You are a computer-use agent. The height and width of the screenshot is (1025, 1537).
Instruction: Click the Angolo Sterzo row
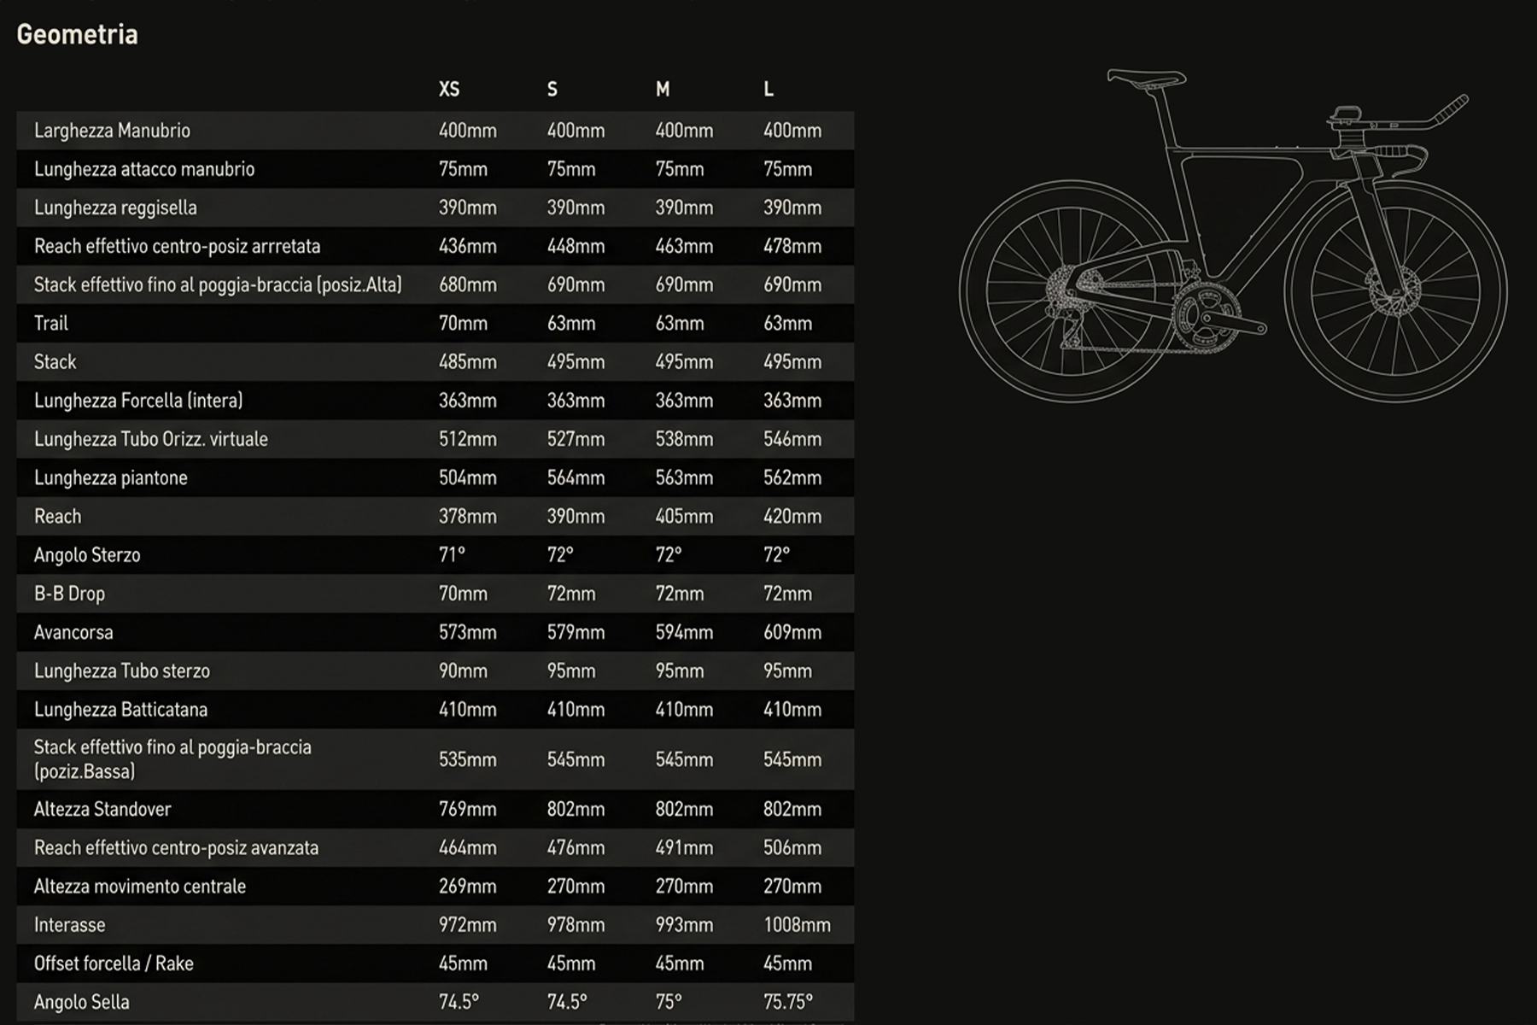point(88,554)
